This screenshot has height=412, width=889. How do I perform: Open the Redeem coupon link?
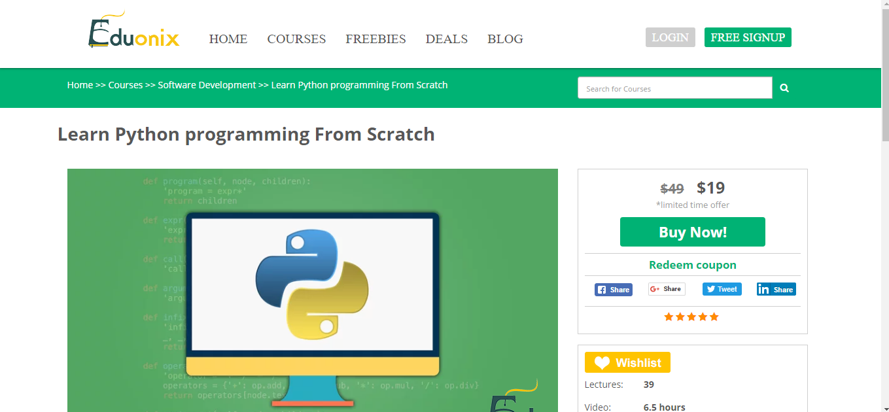click(692, 265)
